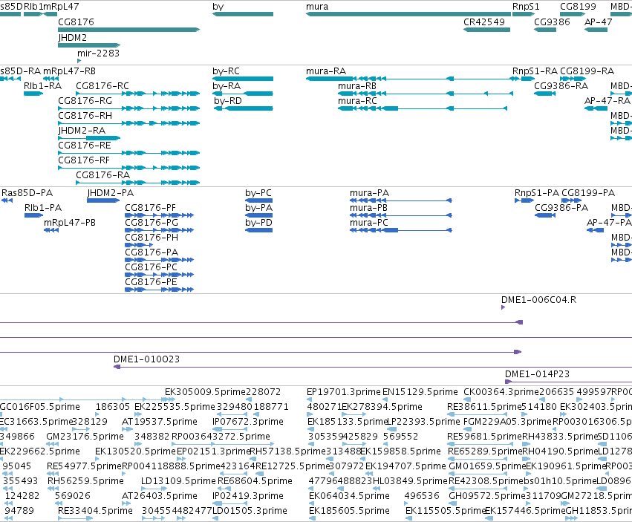Select the by-RD transcript
The width and height of the screenshot is (632, 522).
[x=244, y=108]
